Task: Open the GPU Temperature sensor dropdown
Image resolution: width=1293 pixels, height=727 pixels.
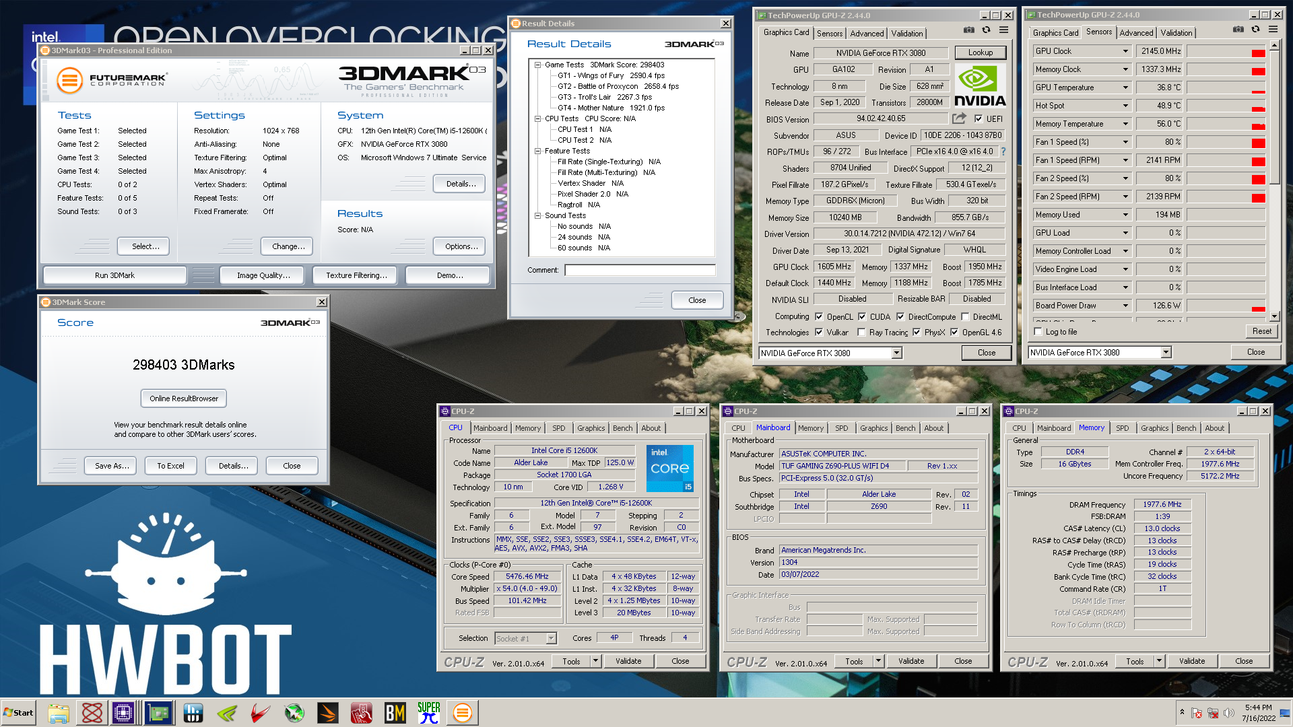Action: (x=1125, y=88)
